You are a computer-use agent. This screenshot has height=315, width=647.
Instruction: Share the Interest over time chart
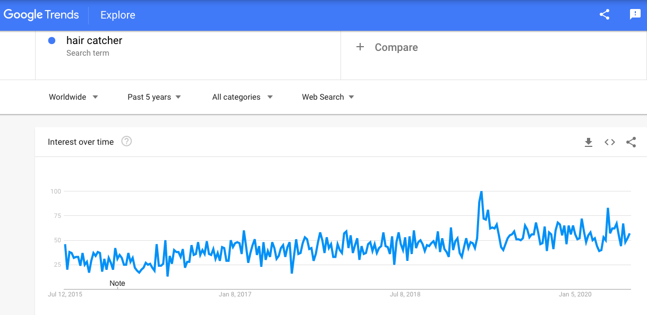pyautogui.click(x=631, y=142)
